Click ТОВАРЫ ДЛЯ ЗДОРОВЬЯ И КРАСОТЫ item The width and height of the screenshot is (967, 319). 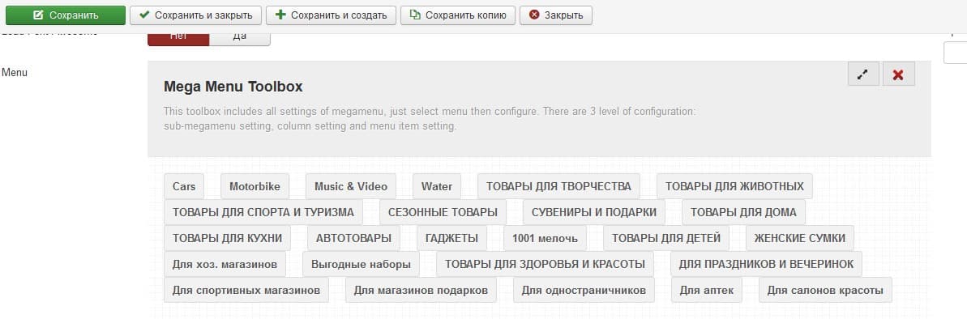coord(545,264)
